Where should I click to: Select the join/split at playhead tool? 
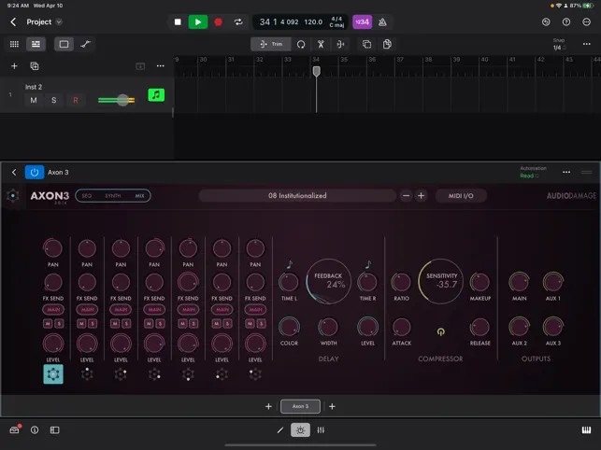pyautogui.click(x=340, y=45)
